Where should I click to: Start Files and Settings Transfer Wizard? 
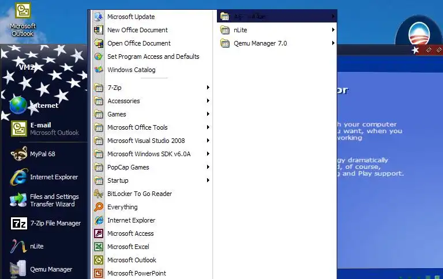point(44,200)
